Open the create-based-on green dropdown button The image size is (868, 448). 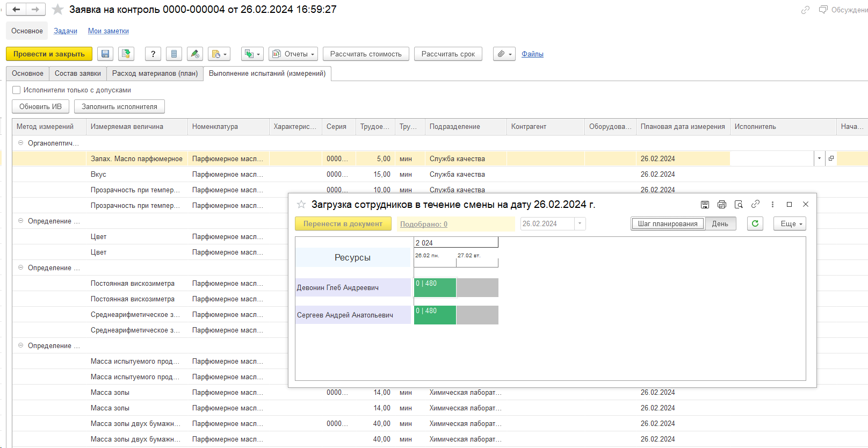252,54
